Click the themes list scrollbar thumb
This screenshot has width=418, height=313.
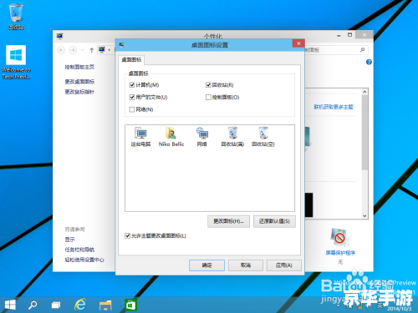tap(364, 133)
